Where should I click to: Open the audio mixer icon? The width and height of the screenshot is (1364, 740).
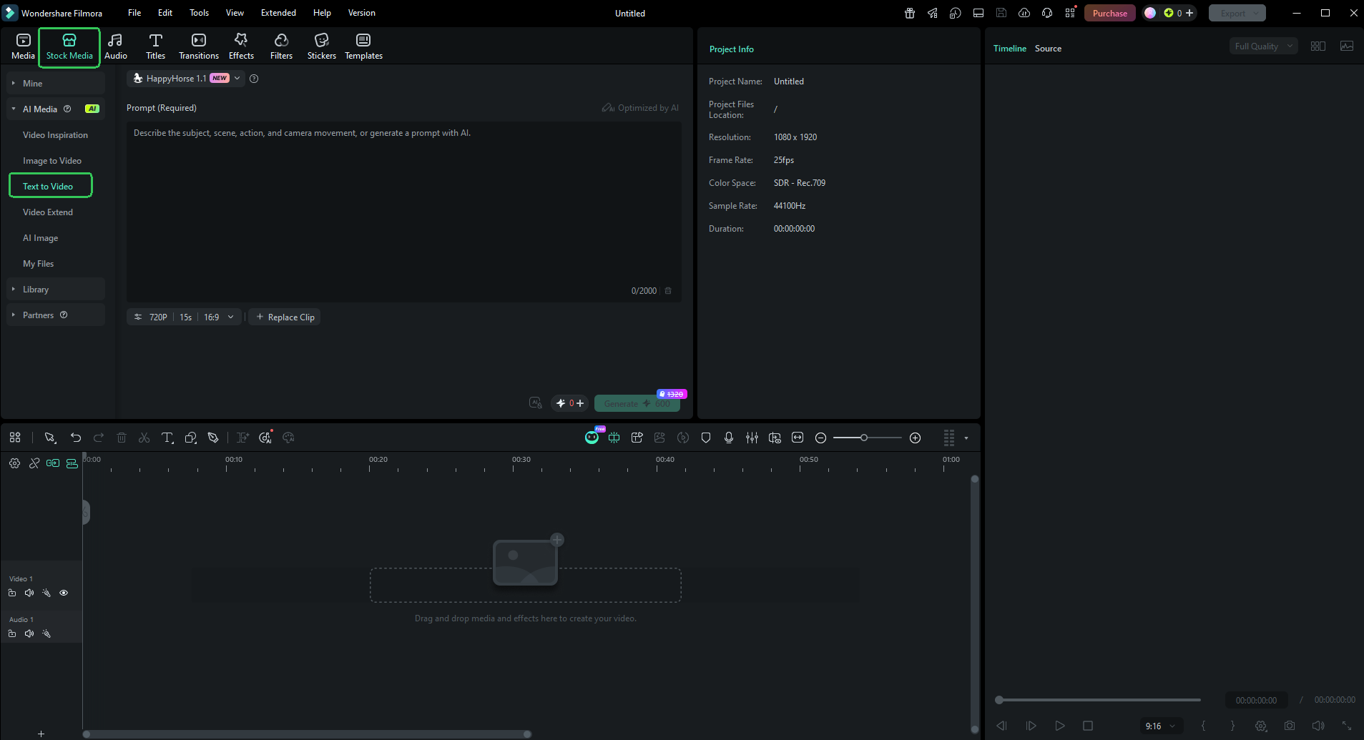coord(752,438)
